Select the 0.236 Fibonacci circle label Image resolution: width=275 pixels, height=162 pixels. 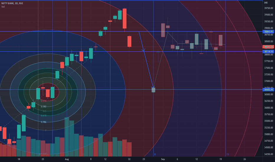(43, 101)
